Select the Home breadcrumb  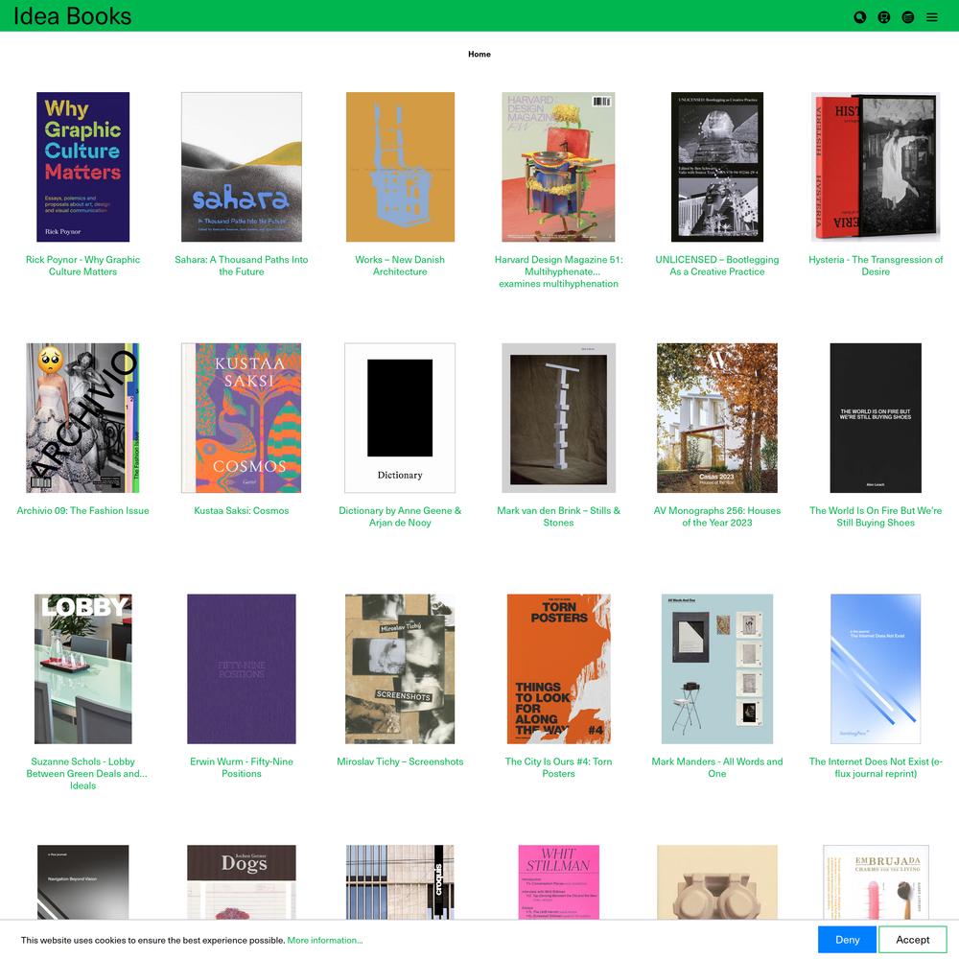tap(479, 54)
